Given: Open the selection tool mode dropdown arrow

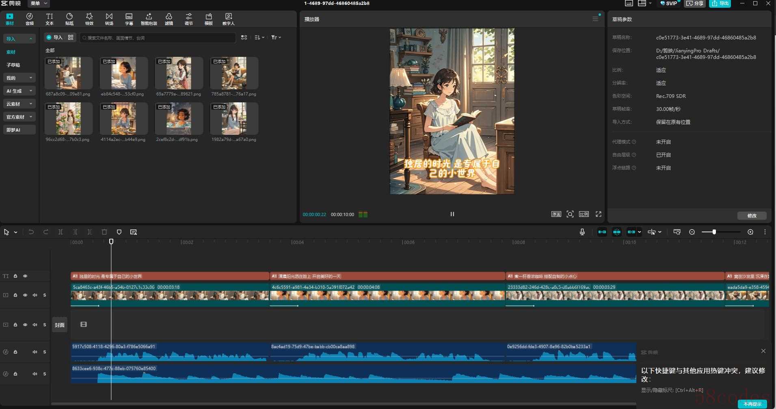Looking at the screenshot, I should [x=16, y=232].
